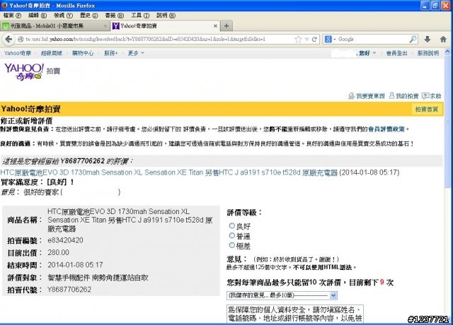Close the Yahoo!奇摩拍賣 tab
Viewport: 453px width, 325px height.
215,26
